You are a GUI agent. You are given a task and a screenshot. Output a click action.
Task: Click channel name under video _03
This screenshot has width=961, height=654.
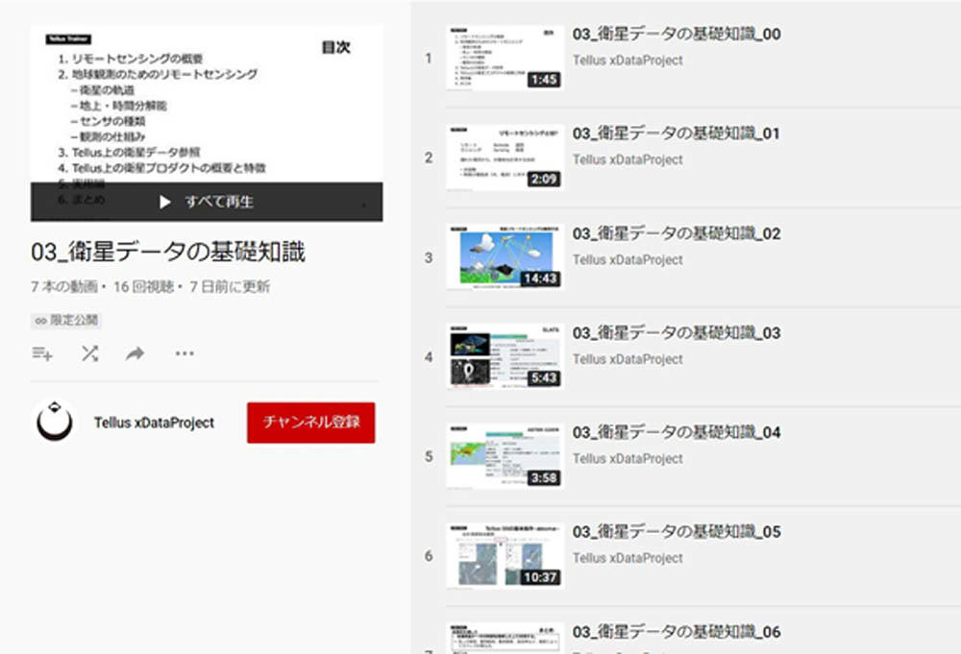point(628,359)
